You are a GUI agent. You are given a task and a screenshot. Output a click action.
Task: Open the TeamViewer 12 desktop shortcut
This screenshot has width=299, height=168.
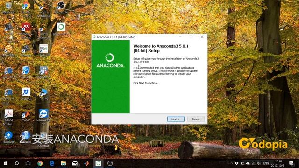click(43, 117)
